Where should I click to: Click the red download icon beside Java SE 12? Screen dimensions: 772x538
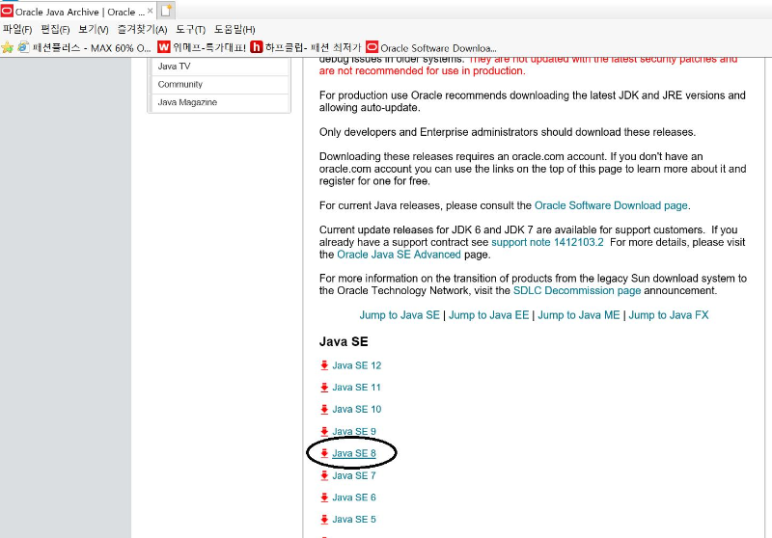(324, 365)
